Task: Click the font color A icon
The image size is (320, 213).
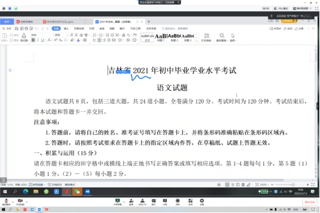Action: pyautogui.click(x=78, y=40)
